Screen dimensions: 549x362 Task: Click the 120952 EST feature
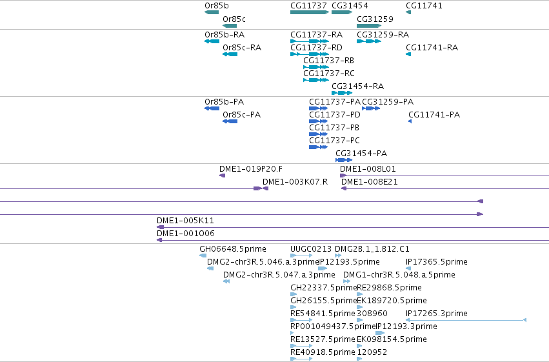tap(359, 359)
